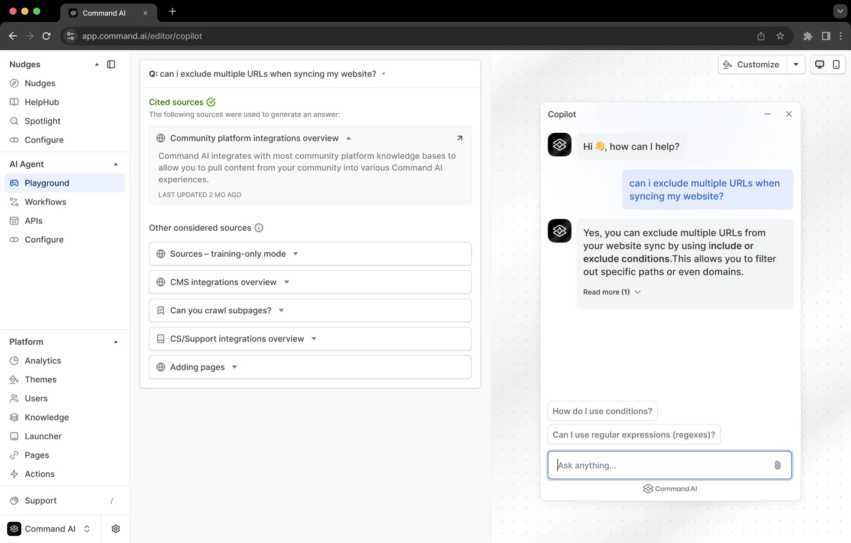
Task: Click the user message about excluding URLs
Action: [707, 189]
